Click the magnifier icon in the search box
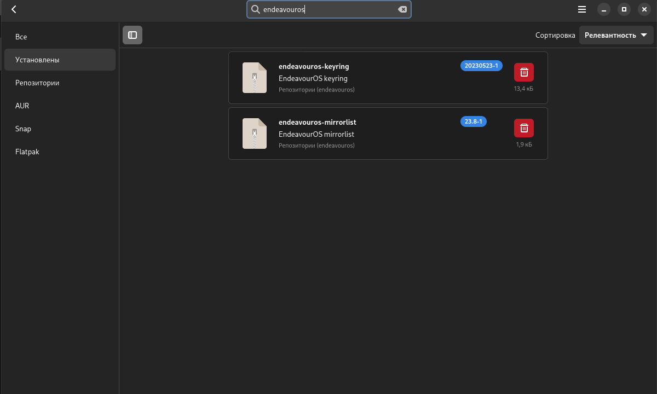The width and height of the screenshot is (657, 394). [x=255, y=9]
